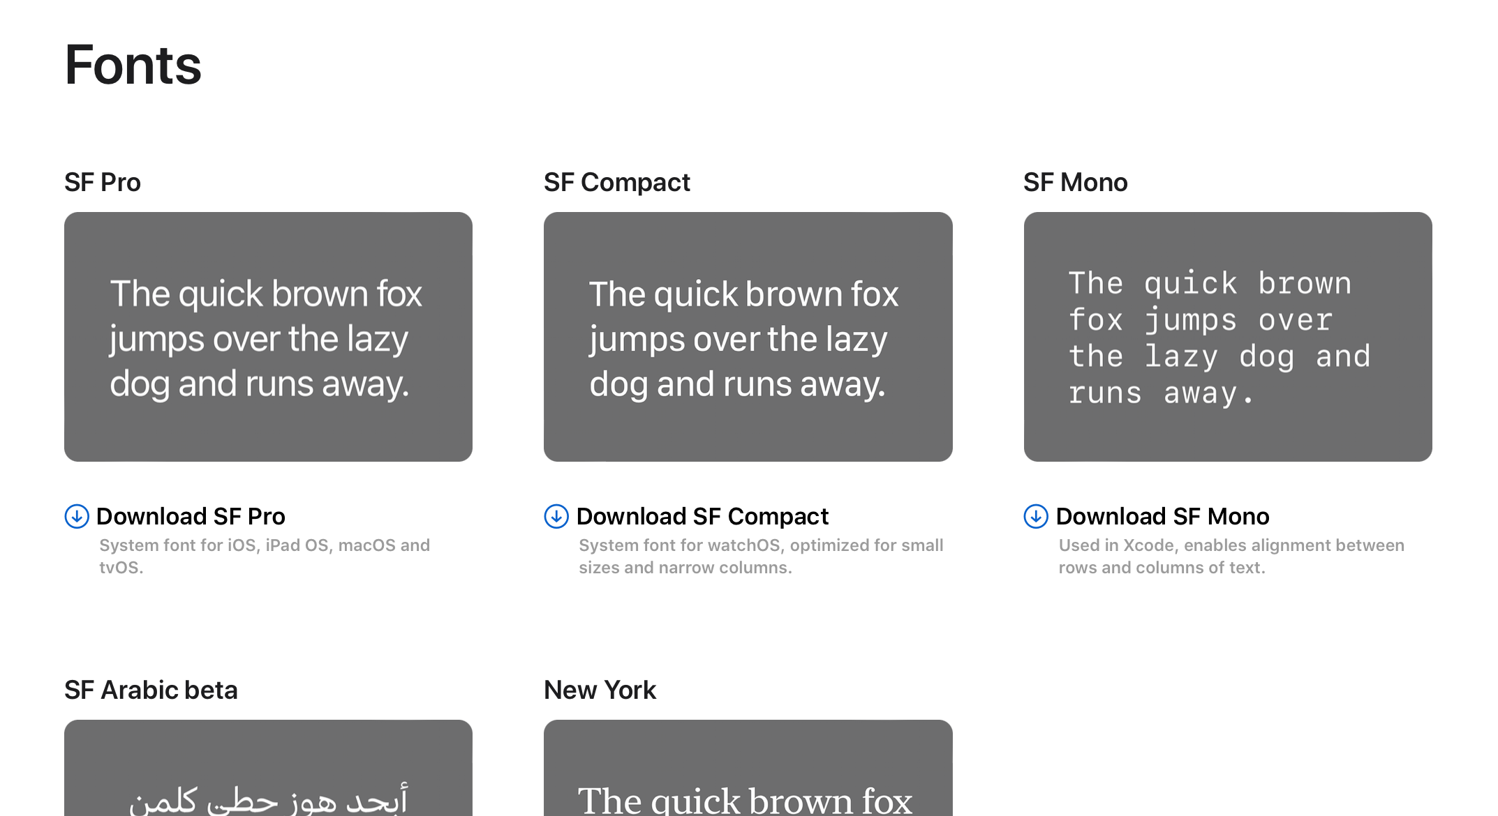
Task: Click the New York heading
Action: 600,690
